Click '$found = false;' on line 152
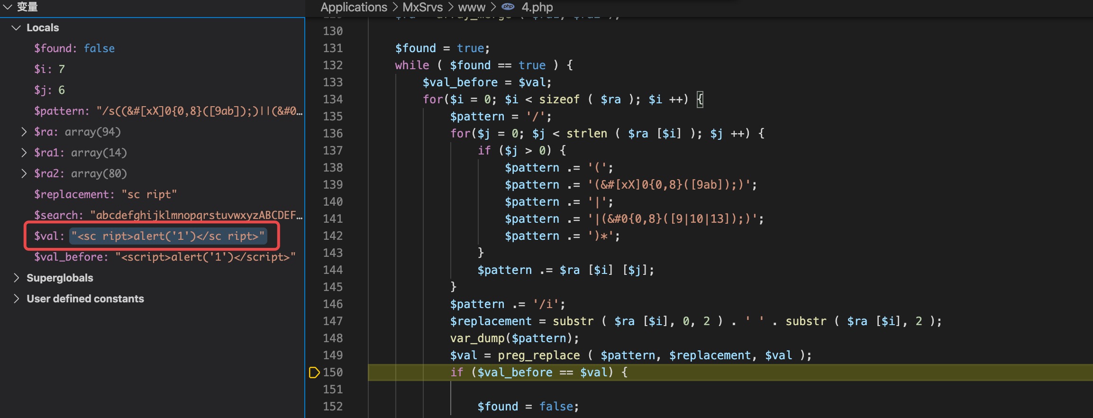This screenshot has width=1093, height=418. click(528, 407)
